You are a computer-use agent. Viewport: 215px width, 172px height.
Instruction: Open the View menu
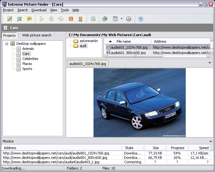pyautogui.click(x=54, y=10)
